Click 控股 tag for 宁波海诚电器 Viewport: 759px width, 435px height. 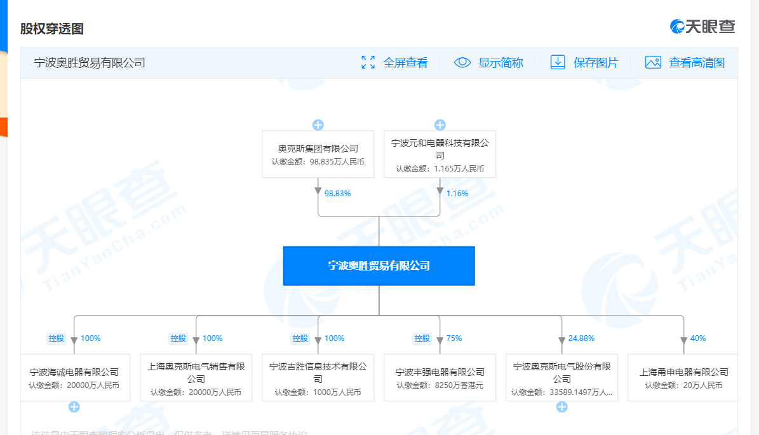pyautogui.click(x=56, y=338)
